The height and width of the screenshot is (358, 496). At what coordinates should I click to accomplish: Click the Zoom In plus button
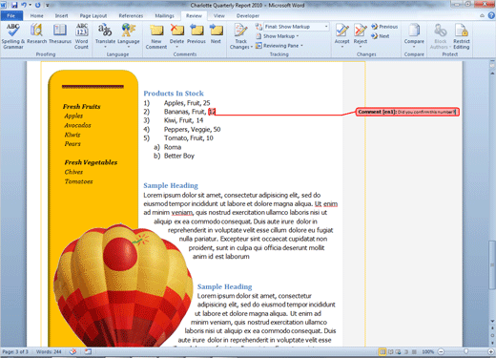pyautogui.click(x=491, y=351)
